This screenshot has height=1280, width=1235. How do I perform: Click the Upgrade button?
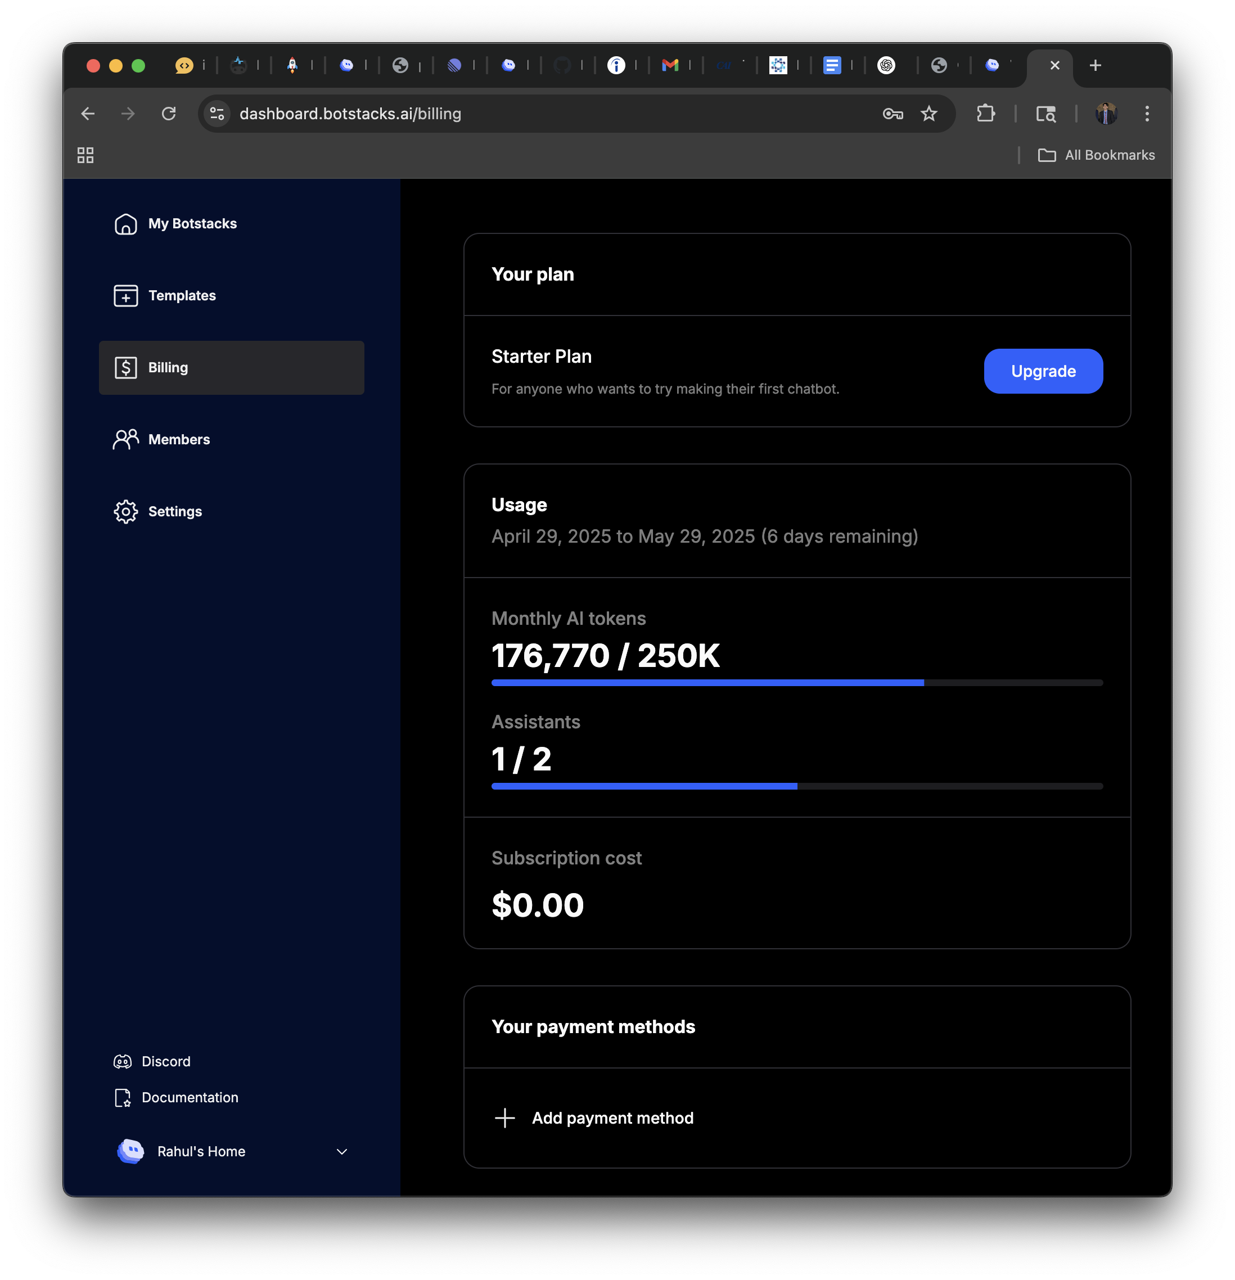(x=1043, y=371)
